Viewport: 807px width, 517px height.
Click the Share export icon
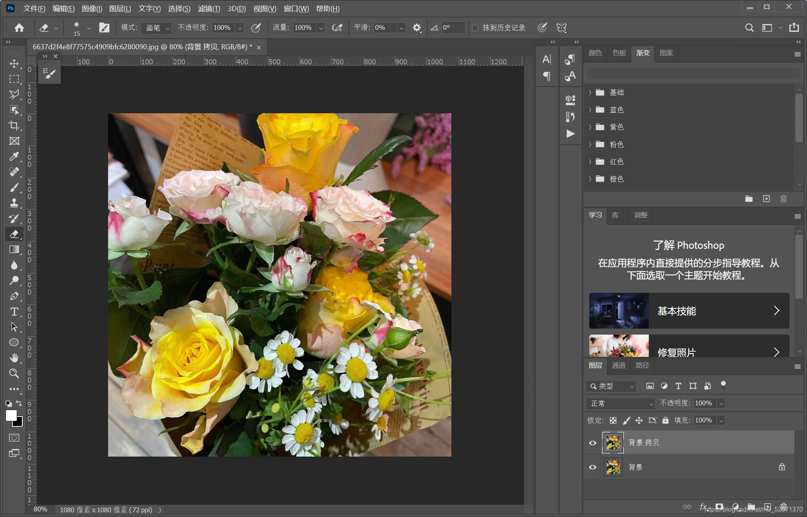tap(794, 27)
